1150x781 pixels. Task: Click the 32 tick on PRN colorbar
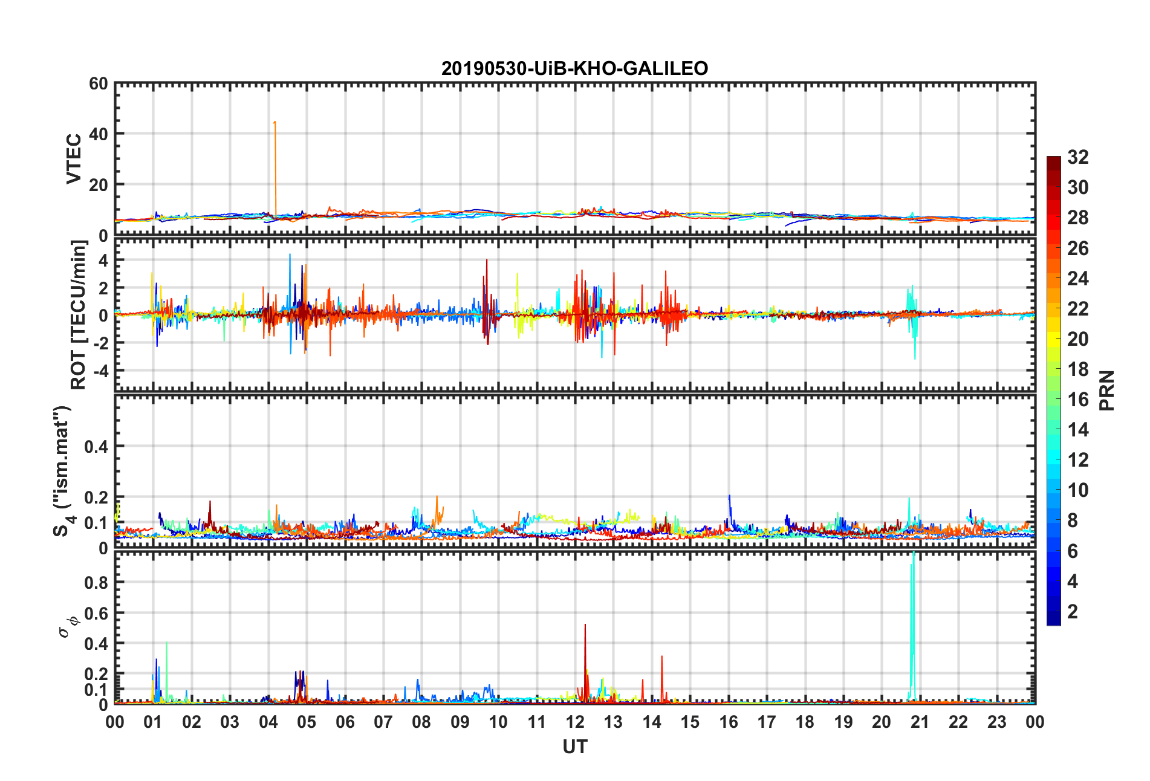(x=1078, y=157)
